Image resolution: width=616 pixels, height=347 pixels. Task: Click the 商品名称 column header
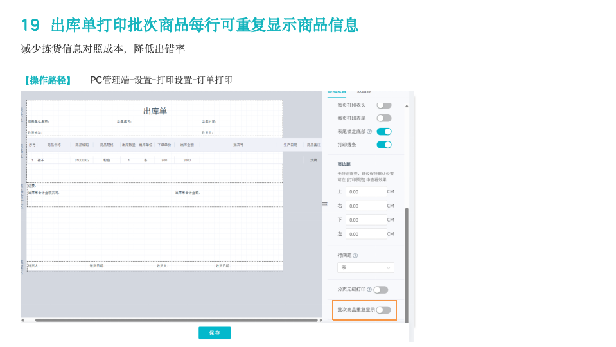coord(54,145)
